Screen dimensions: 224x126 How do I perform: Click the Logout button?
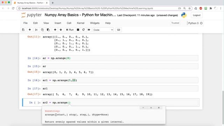click(197, 15)
